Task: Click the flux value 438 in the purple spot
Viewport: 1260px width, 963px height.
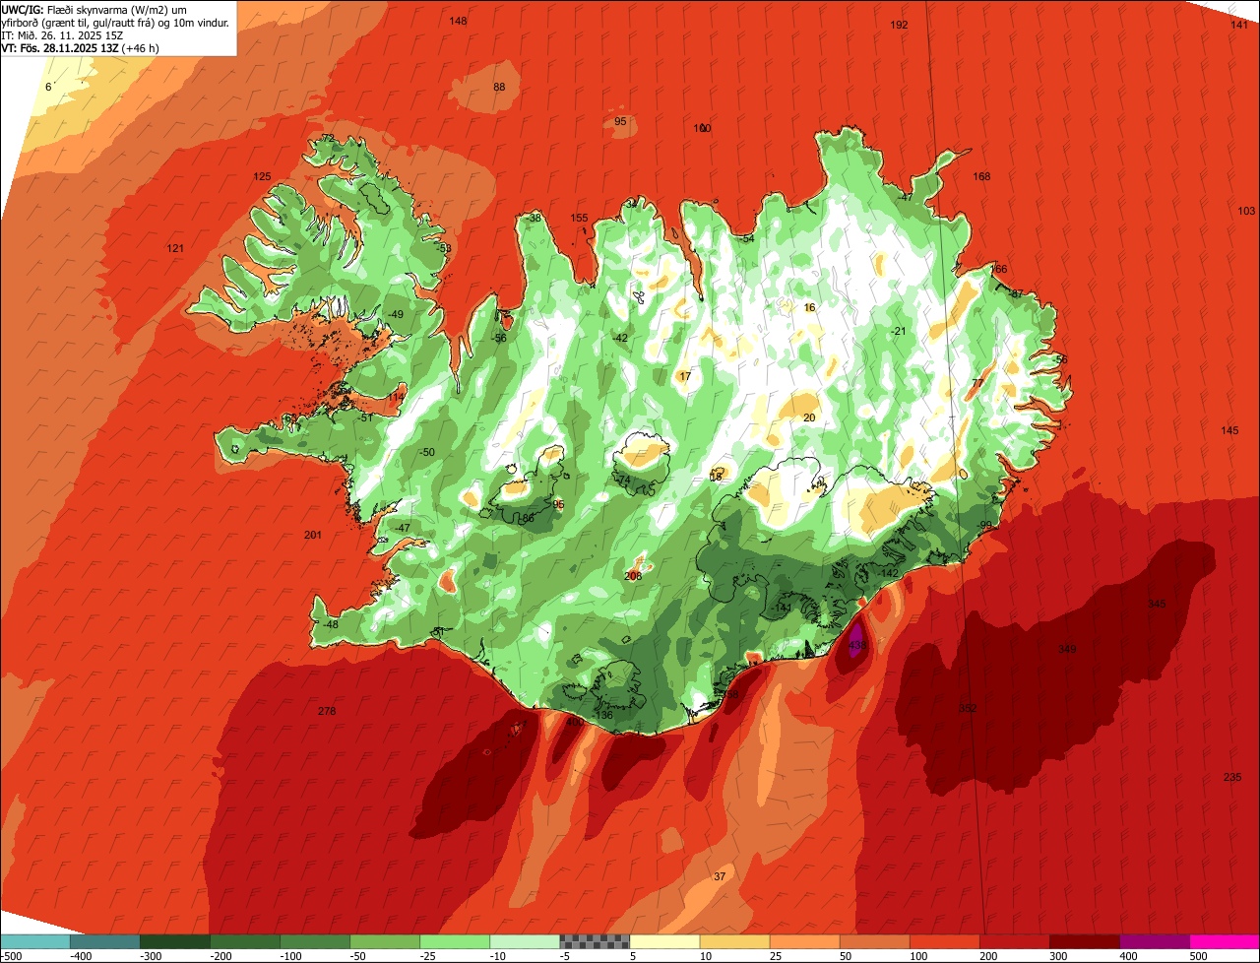Action: [857, 646]
